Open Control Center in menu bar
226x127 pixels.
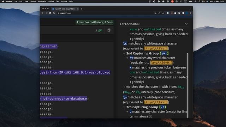coord(203,1)
